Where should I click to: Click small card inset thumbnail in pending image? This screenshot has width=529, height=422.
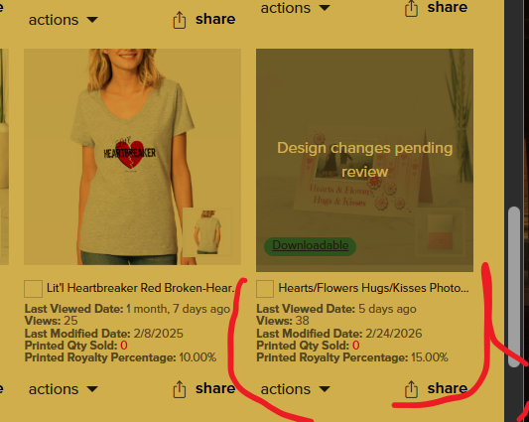(441, 231)
